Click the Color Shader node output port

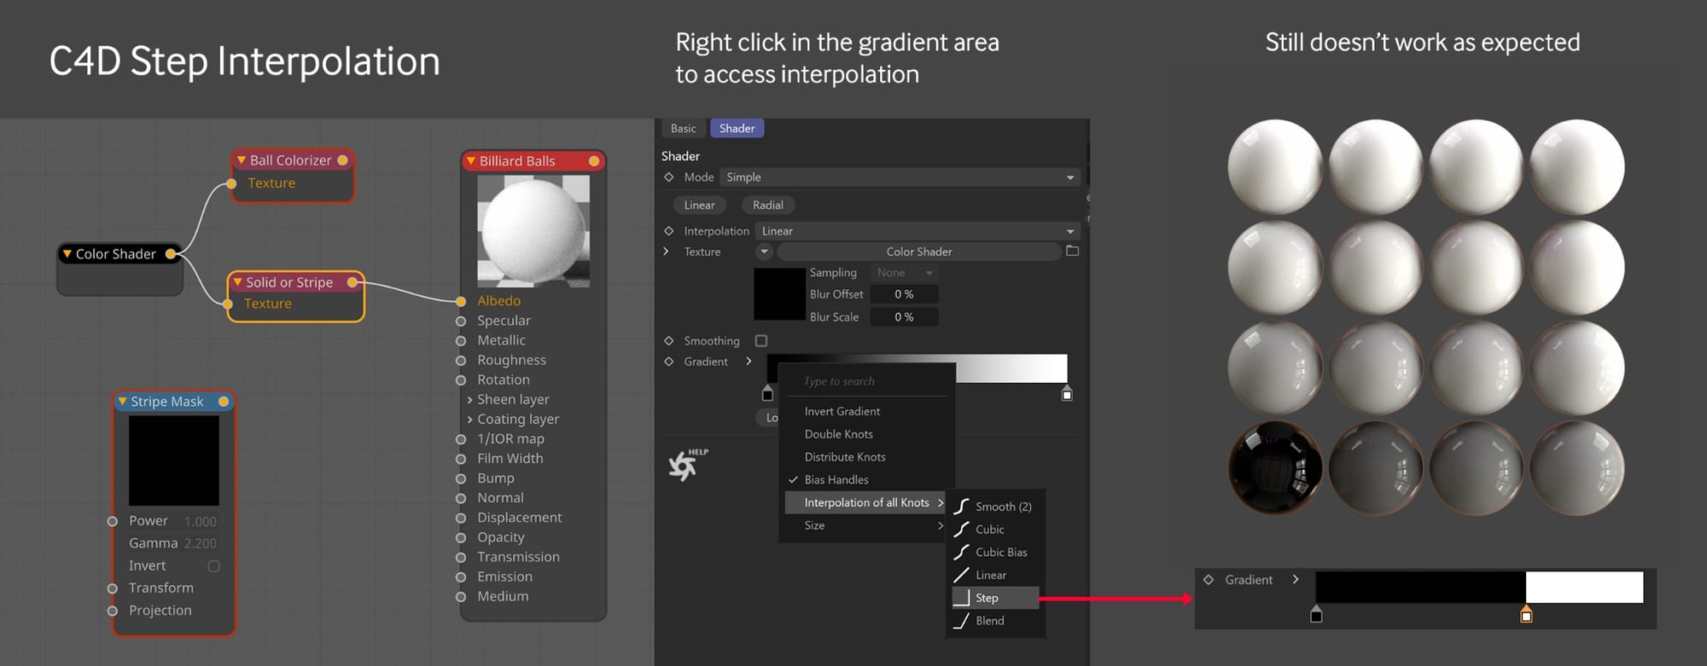pyautogui.click(x=171, y=254)
